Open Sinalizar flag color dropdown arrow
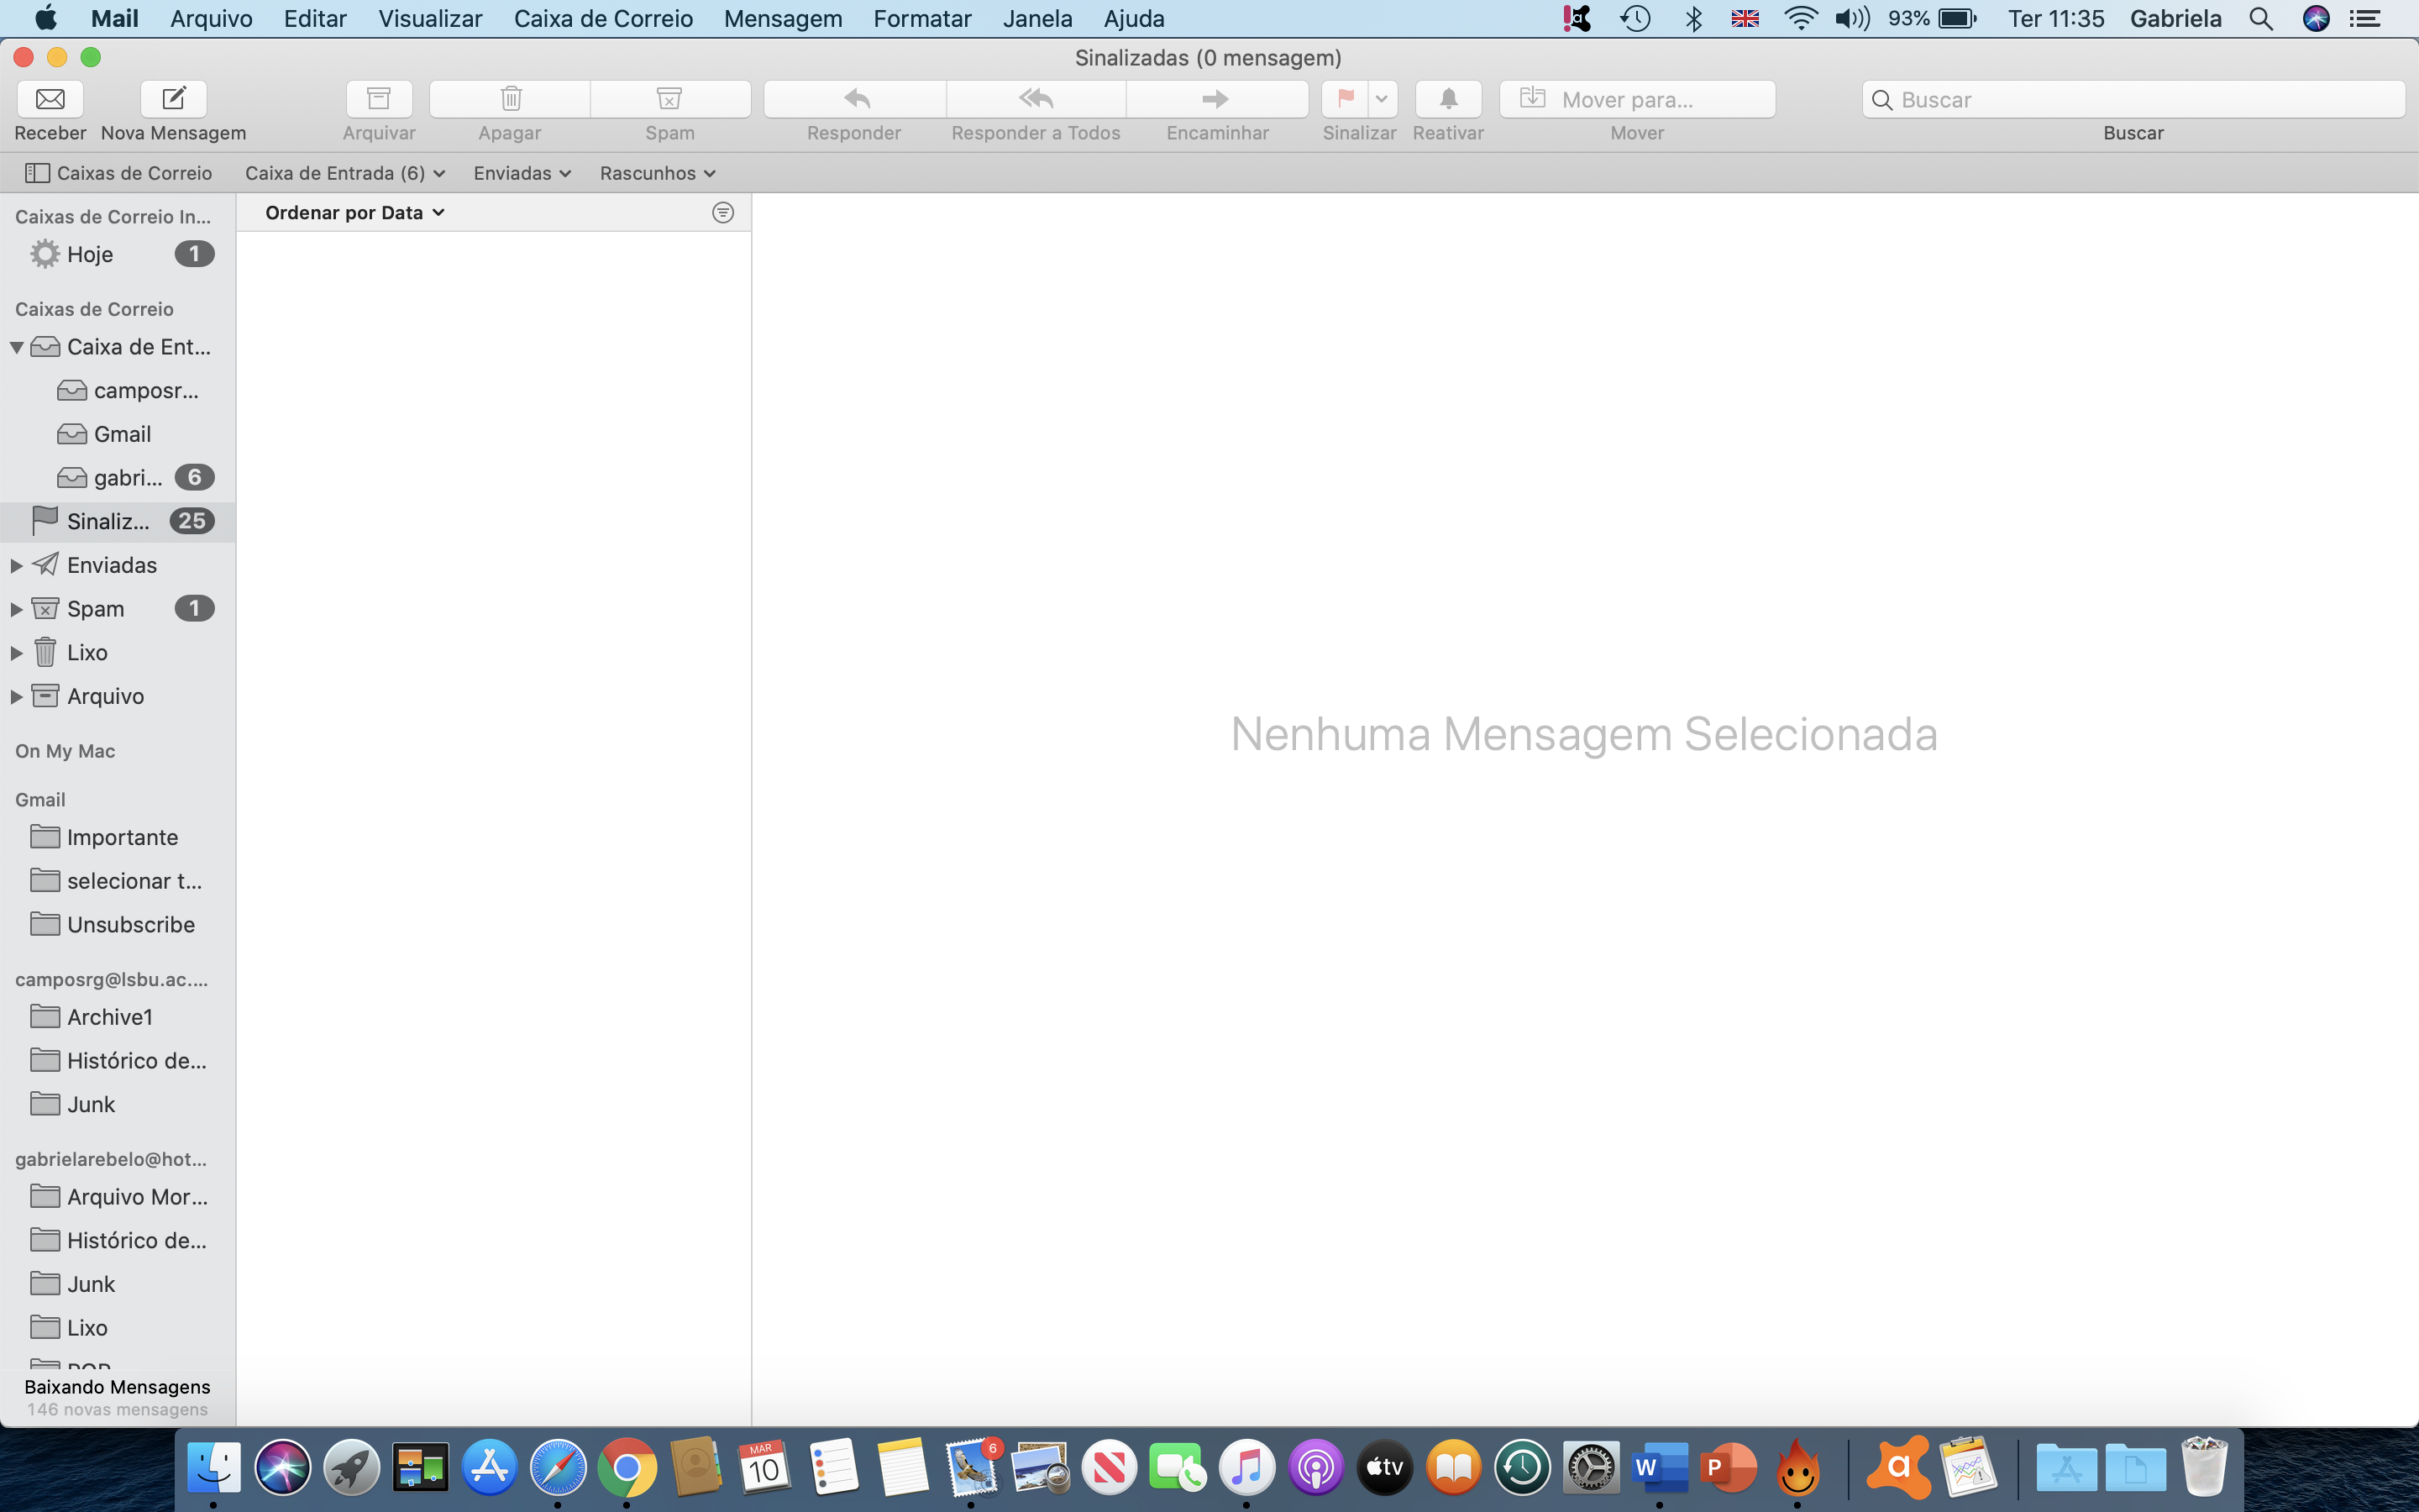Viewport: 2419px width, 1512px height. [1382, 99]
